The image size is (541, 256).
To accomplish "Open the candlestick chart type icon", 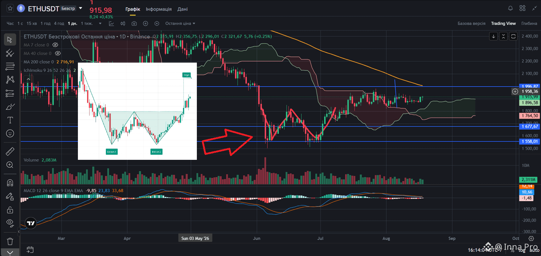I will coord(123,23).
